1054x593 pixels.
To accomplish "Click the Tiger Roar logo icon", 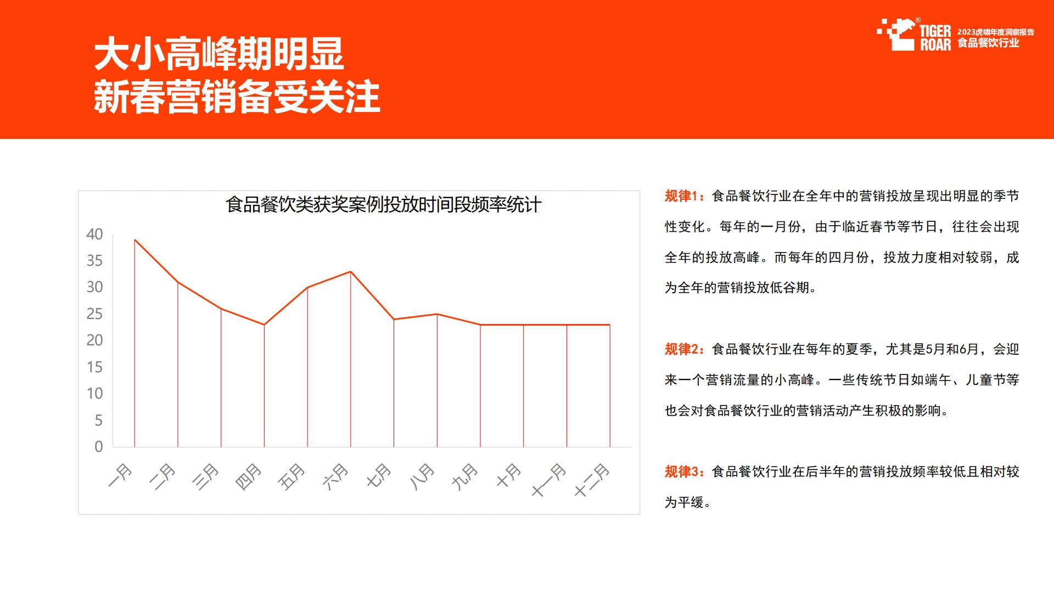I will 898,33.
